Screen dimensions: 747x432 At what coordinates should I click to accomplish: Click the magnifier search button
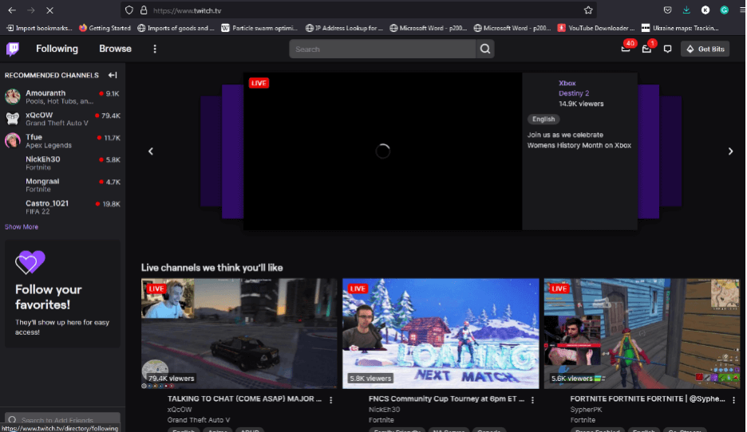click(485, 49)
